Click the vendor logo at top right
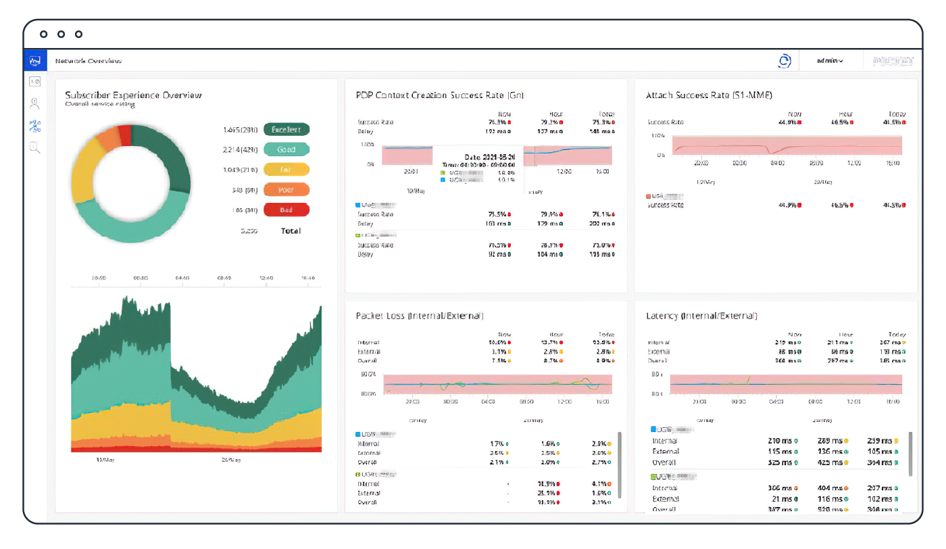Screen dimensions: 946x549 (x=893, y=61)
